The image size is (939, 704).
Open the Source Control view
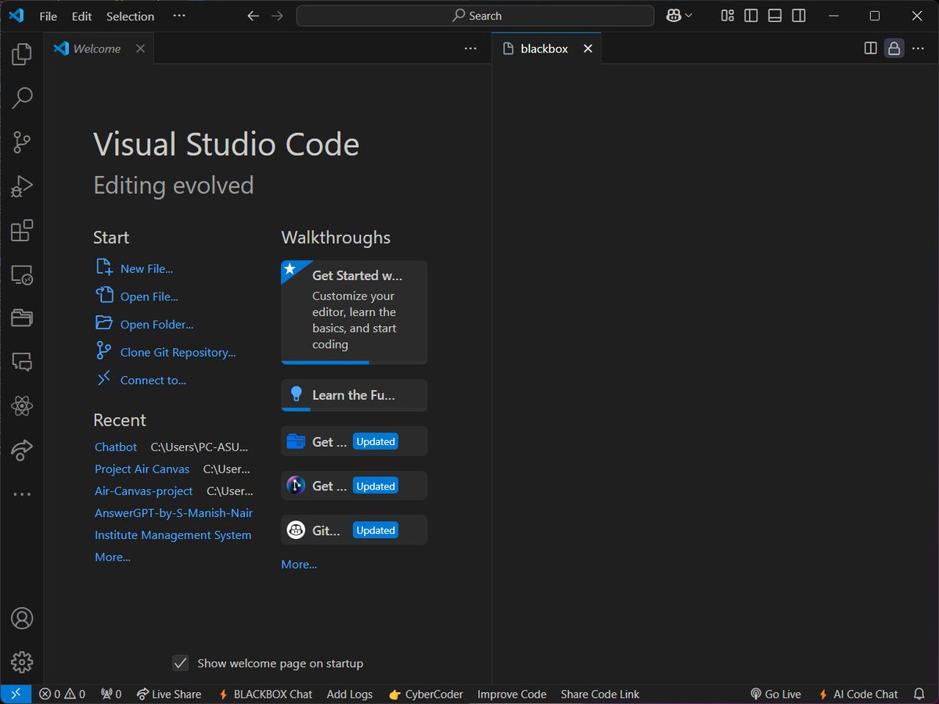(22, 142)
